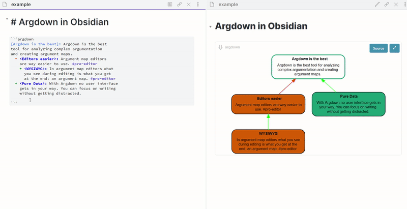Open more options menu of right pane
407x209 pixels.
[x=405, y=5]
